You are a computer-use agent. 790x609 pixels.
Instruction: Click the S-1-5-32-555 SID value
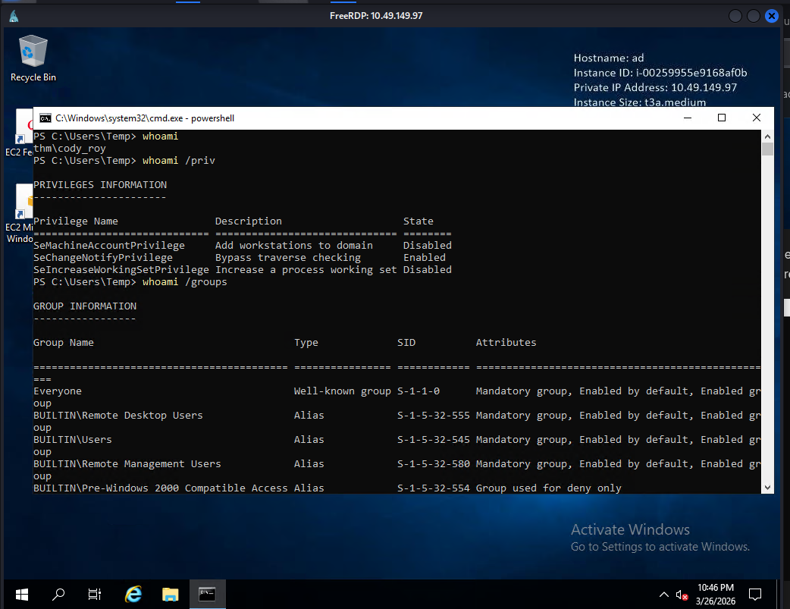[x=434, y=416]
